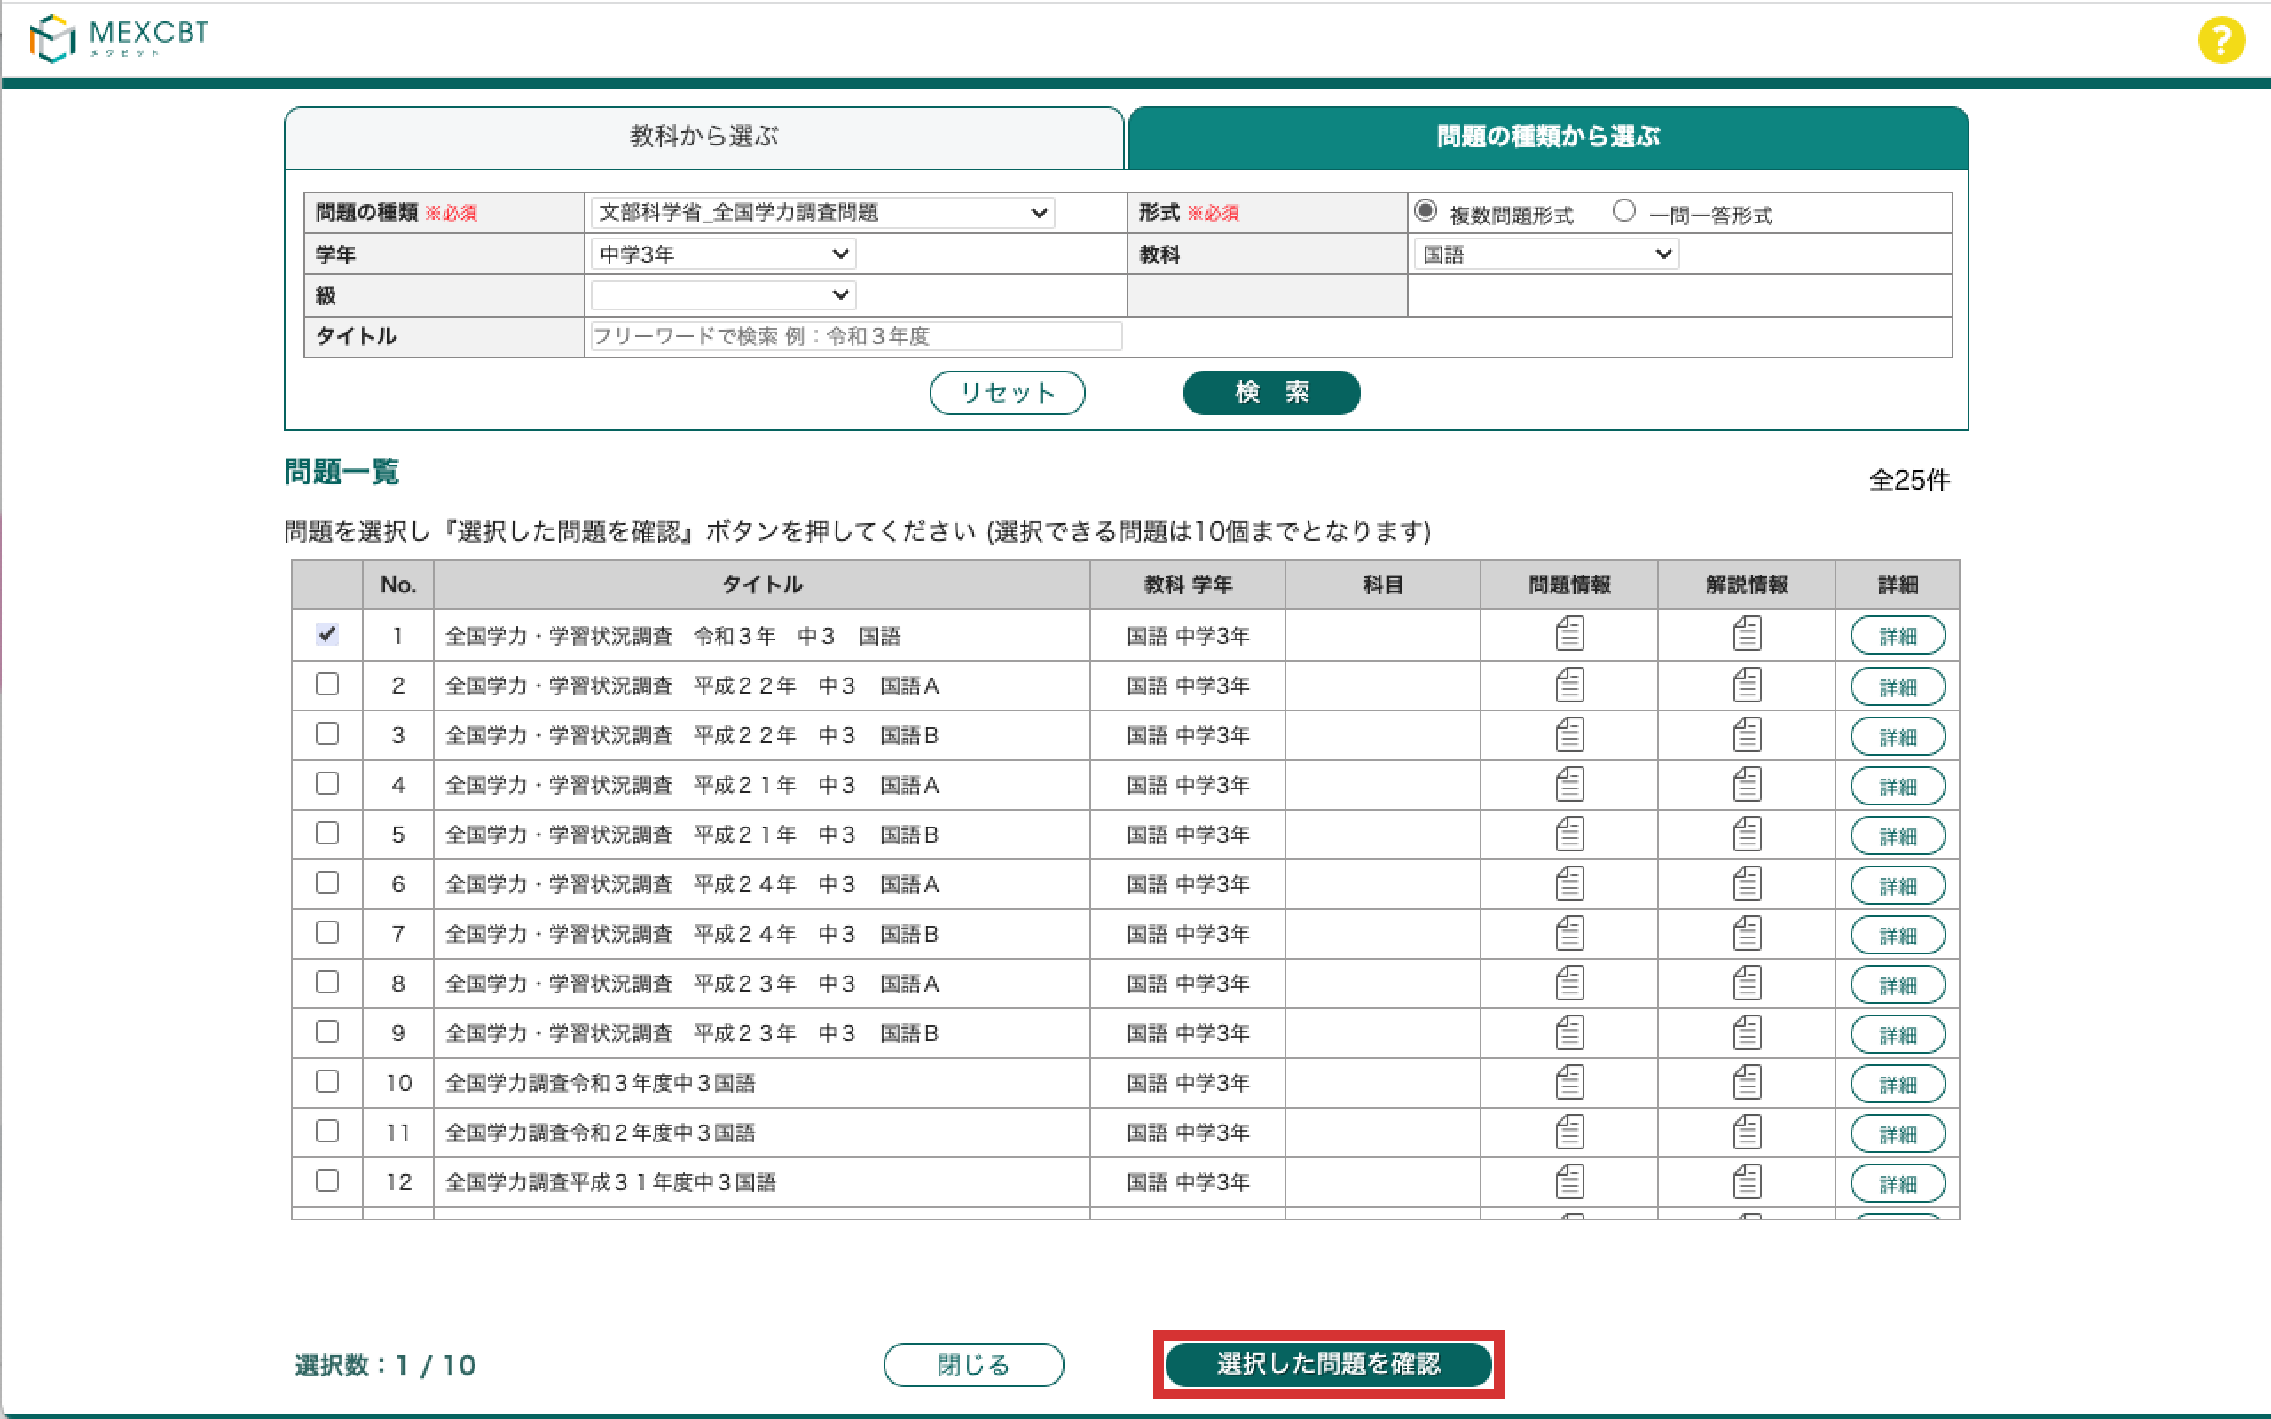This screenshot has width=2271, height=1419.
Task: Click the 閉じる button
Action: click(973, 1365)
